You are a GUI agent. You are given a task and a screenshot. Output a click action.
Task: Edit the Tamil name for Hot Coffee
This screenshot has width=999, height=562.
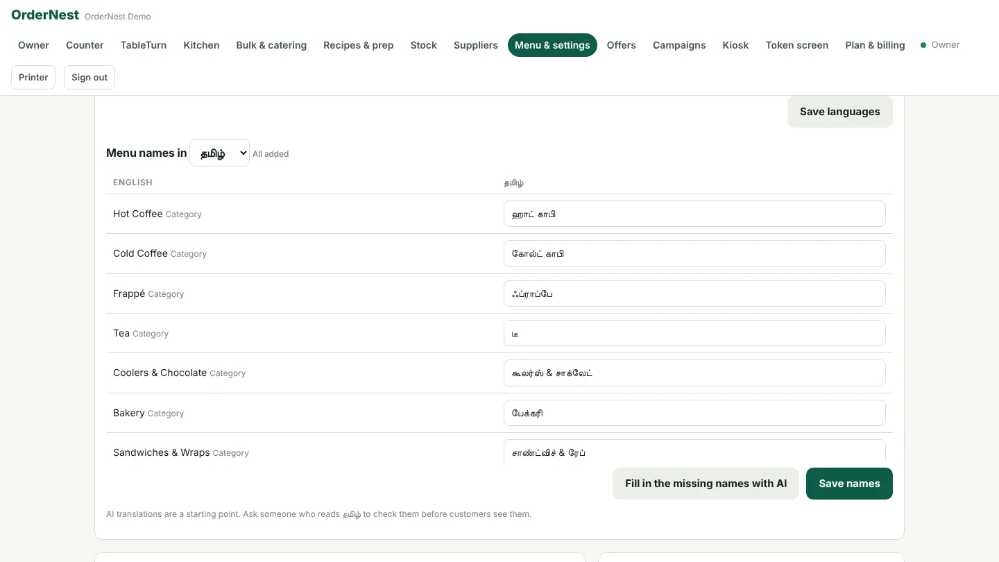[x=694, y=214]
